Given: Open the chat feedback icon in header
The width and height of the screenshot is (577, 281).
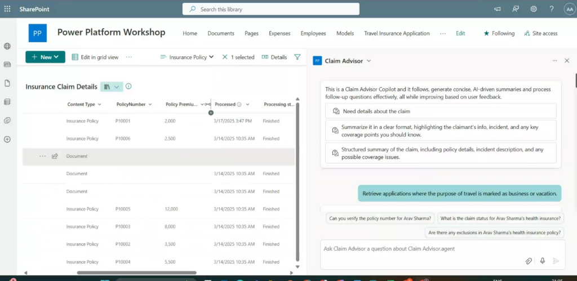Looking at the screenshot, I should point(516,9).
